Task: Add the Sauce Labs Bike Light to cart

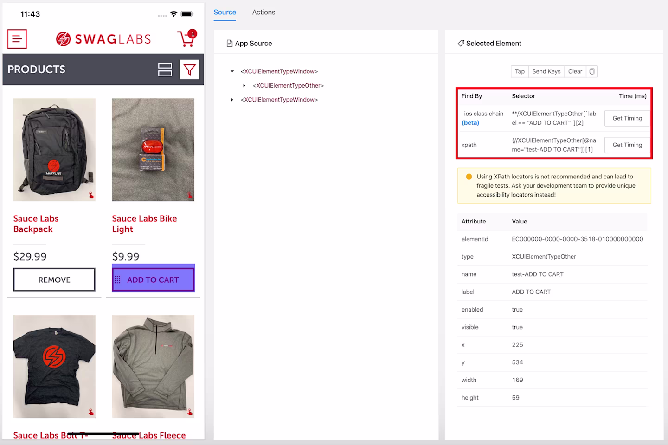Action: pos(153,280)
